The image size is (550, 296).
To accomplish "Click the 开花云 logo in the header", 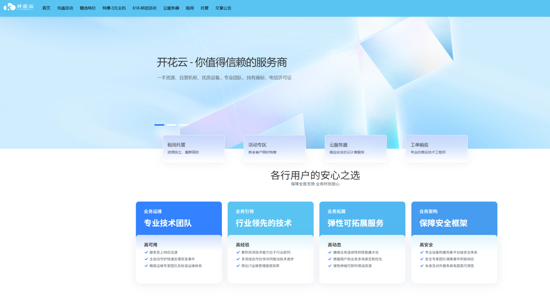I will pos(19,7).
